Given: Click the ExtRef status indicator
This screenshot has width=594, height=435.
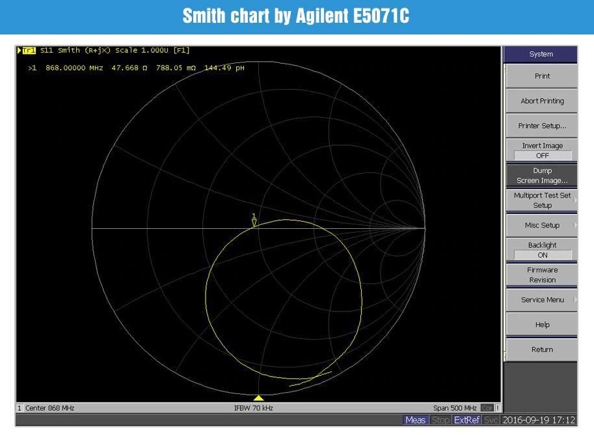Looking at the screenshot, I should click(x=466, y=420).
